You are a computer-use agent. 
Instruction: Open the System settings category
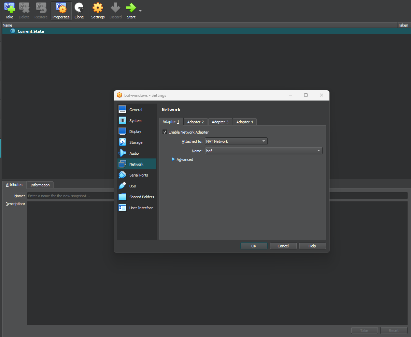click(x=135, y=121)
